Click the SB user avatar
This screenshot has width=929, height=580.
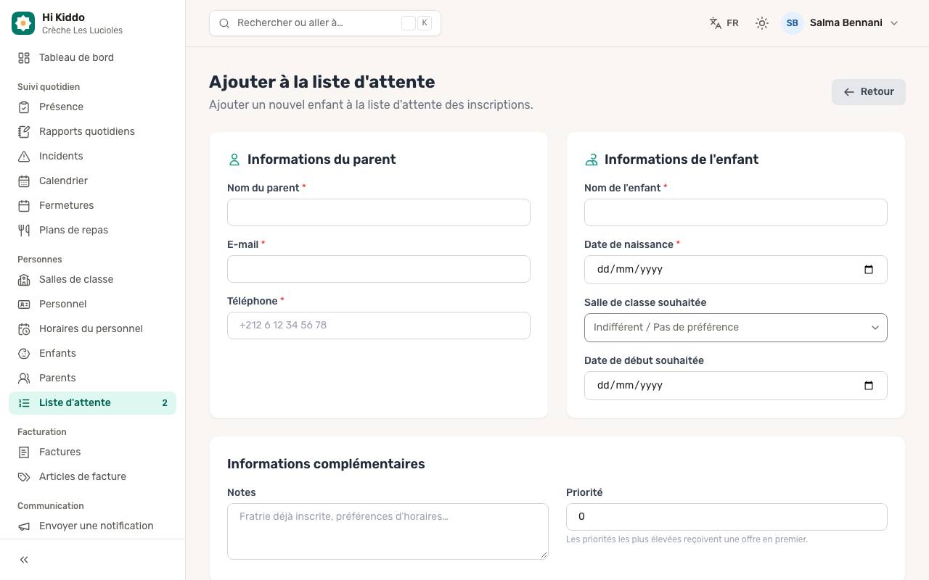click(793, 23)
